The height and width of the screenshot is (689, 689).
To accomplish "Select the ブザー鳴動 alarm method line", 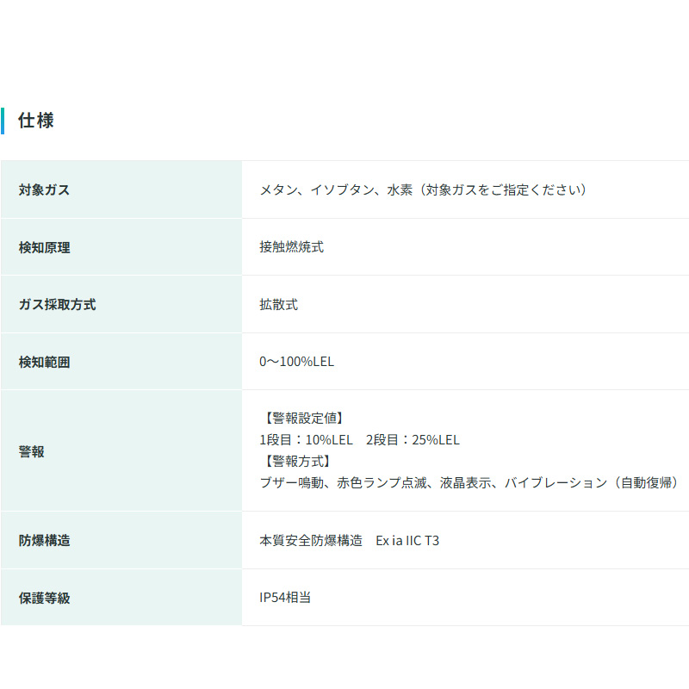I will pyautogui.click(x=291, y=483).
